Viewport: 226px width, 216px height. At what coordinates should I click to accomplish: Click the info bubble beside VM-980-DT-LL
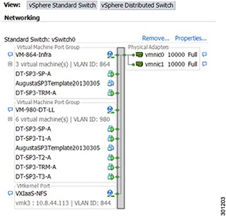click(x=10, y=110)
